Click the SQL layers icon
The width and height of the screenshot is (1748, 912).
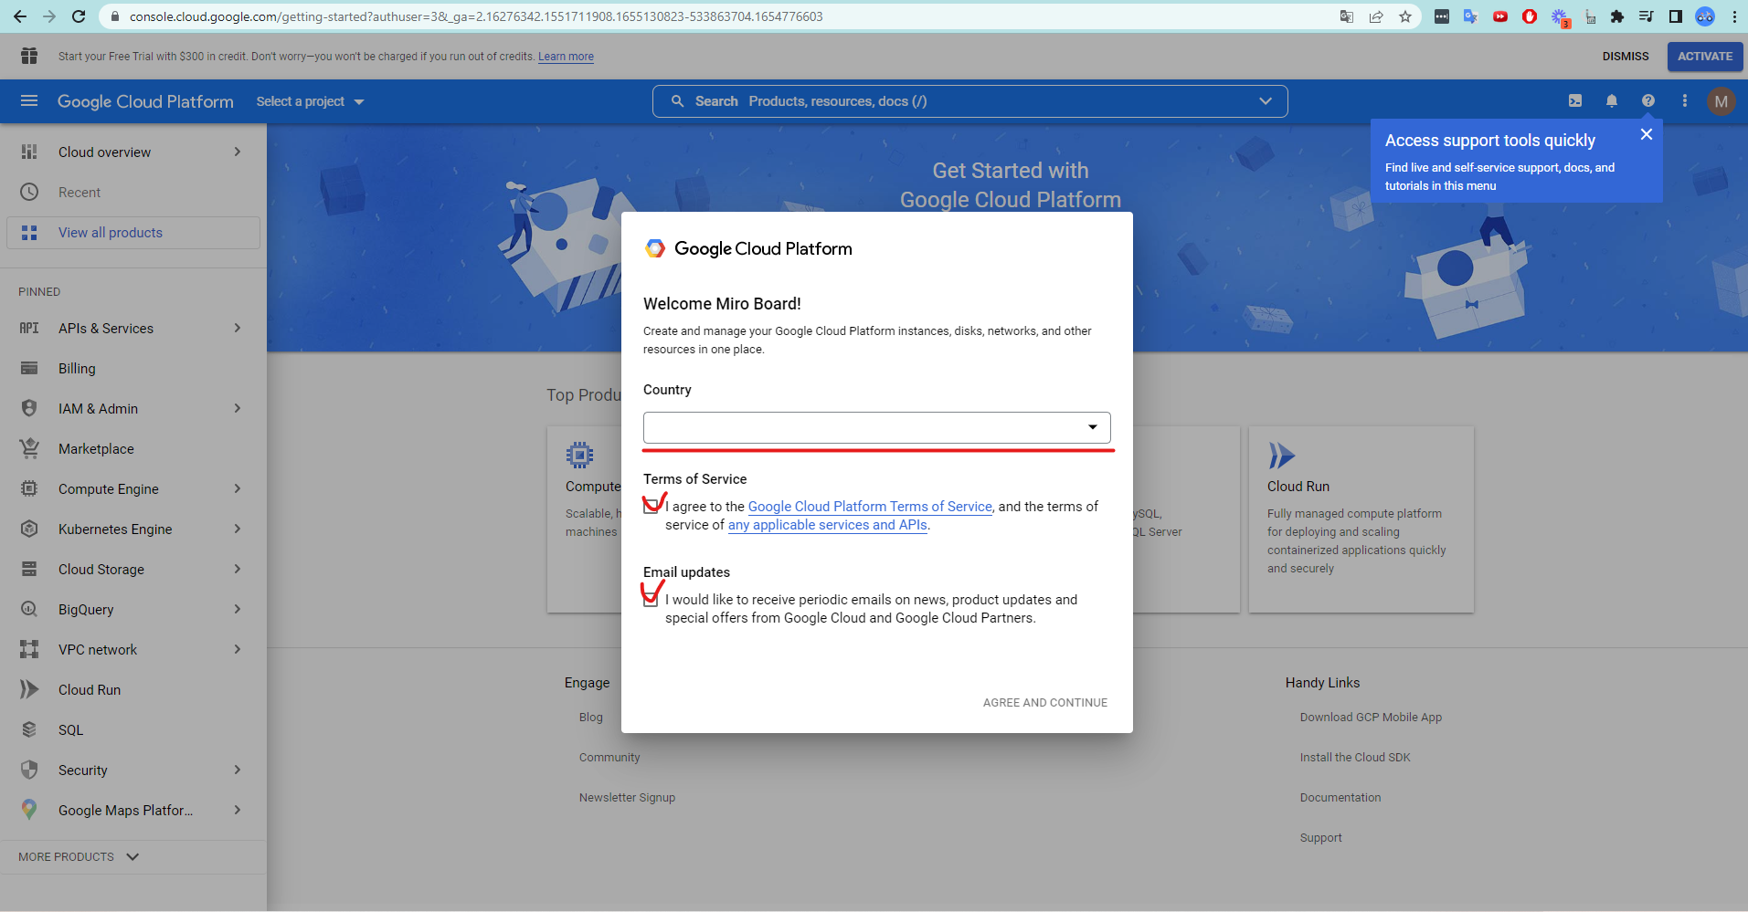[29, 730]
